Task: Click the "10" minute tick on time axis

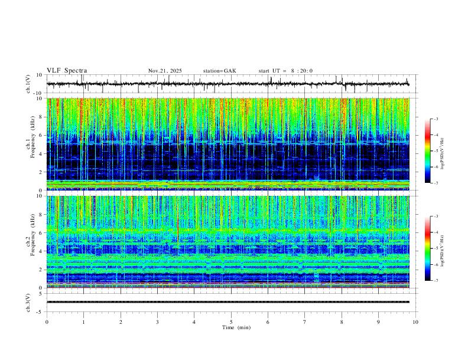Action: point(415,322)
